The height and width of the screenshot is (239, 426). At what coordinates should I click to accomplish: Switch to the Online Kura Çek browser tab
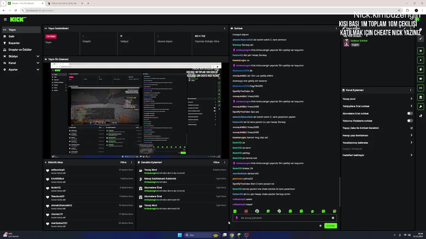(65, 3)
